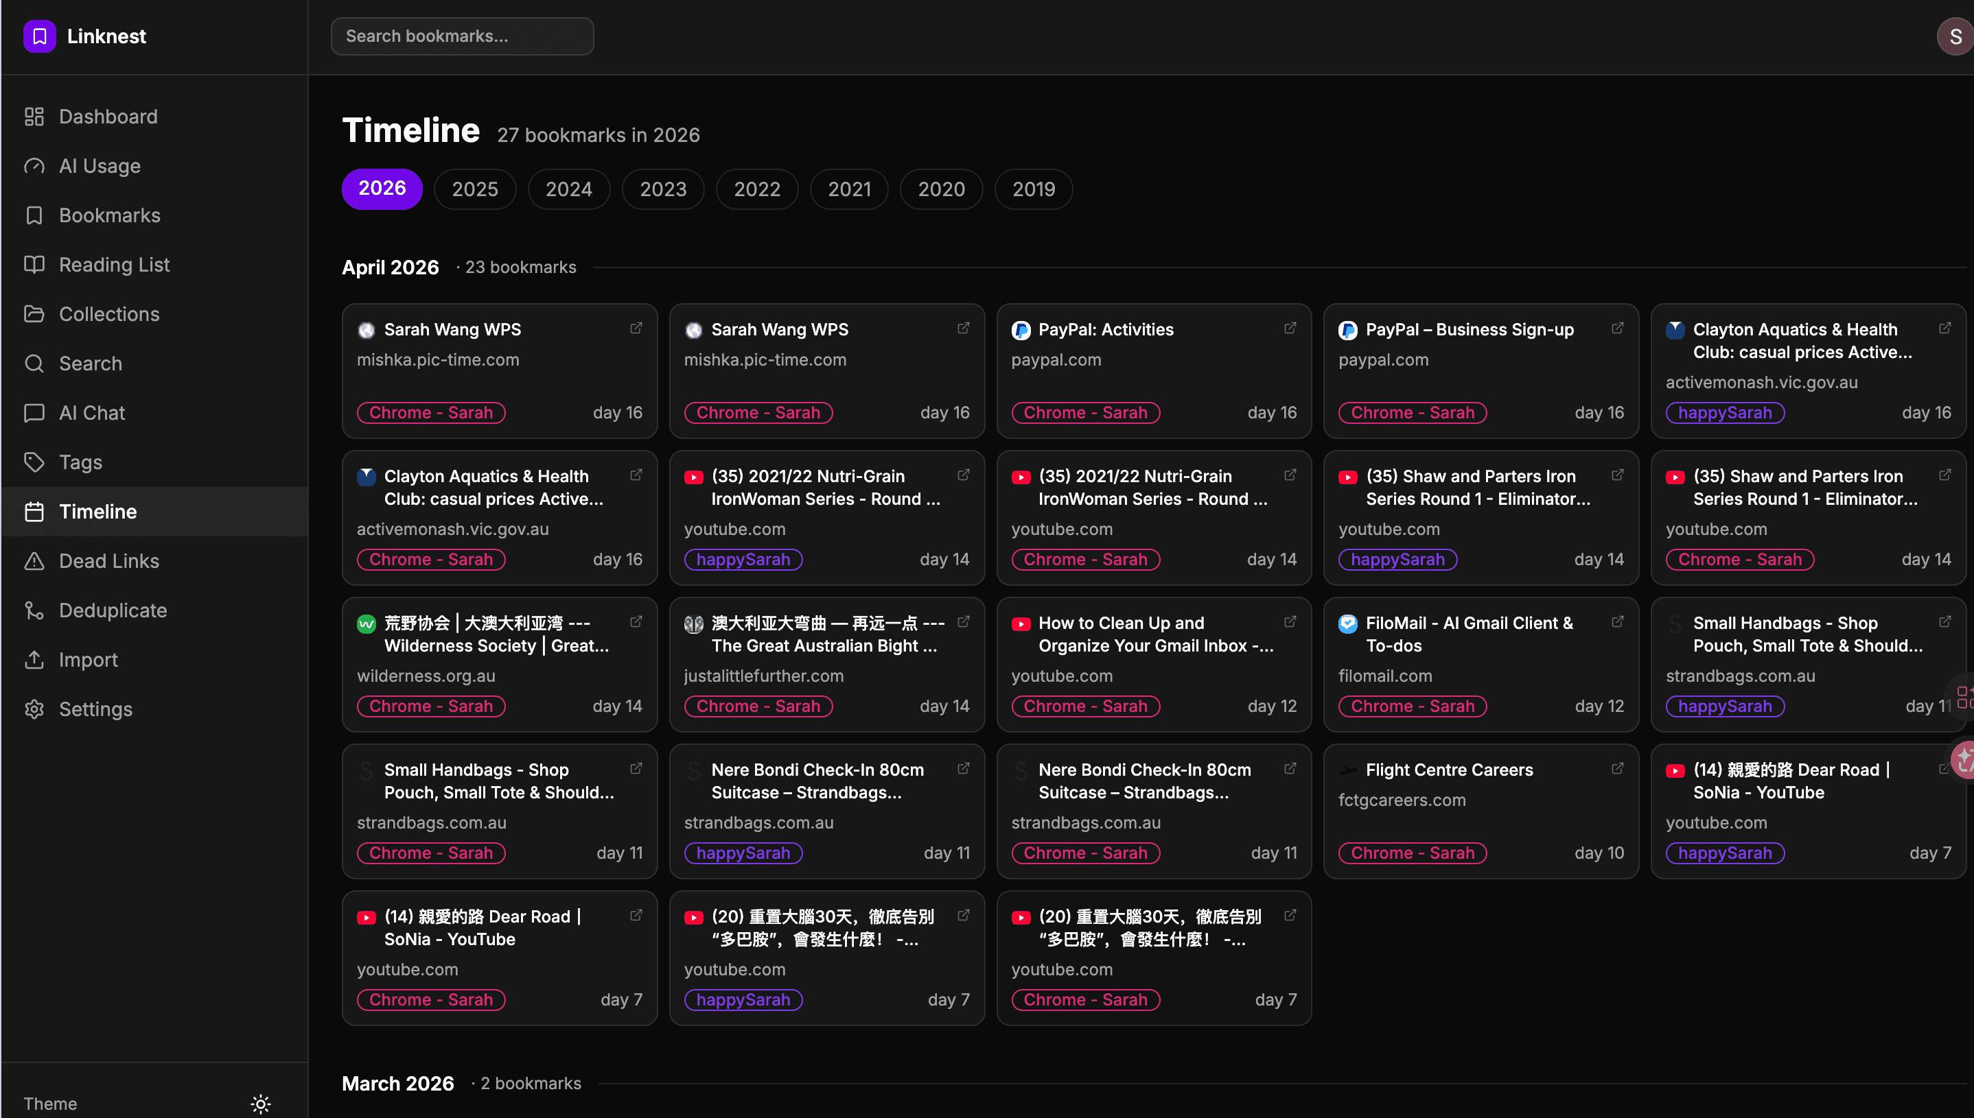Image resolution: width=1974 pixels, height=1118 pixels.
Task: Click the March 2026 section heading
Action: (x=398, y=1084)
